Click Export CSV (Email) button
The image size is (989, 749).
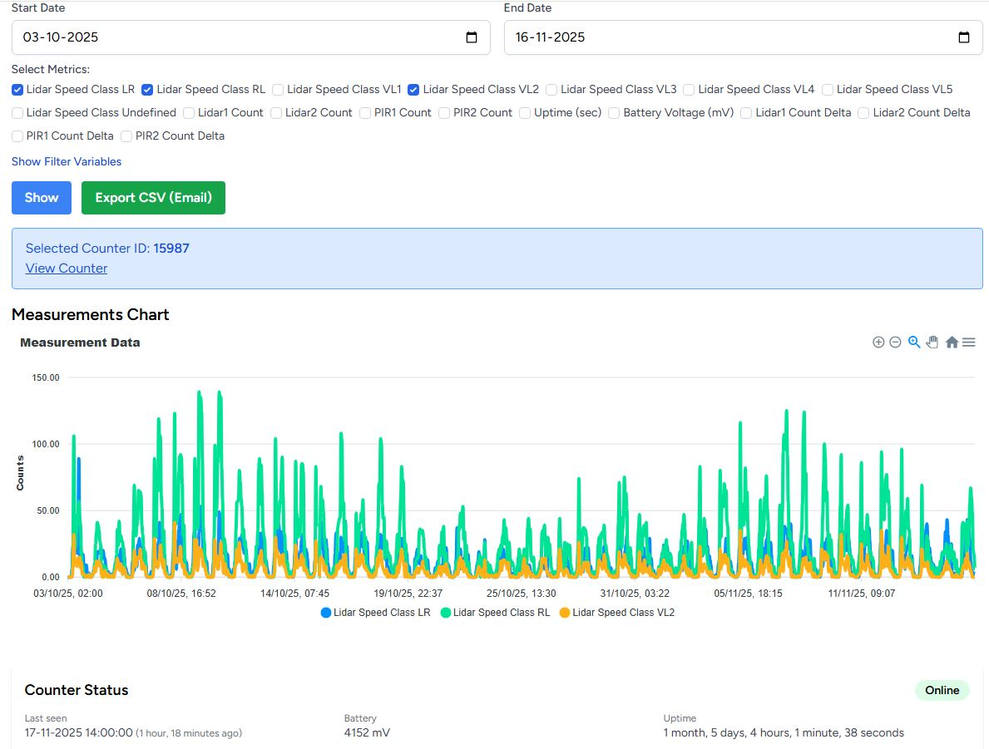point(153,198)
